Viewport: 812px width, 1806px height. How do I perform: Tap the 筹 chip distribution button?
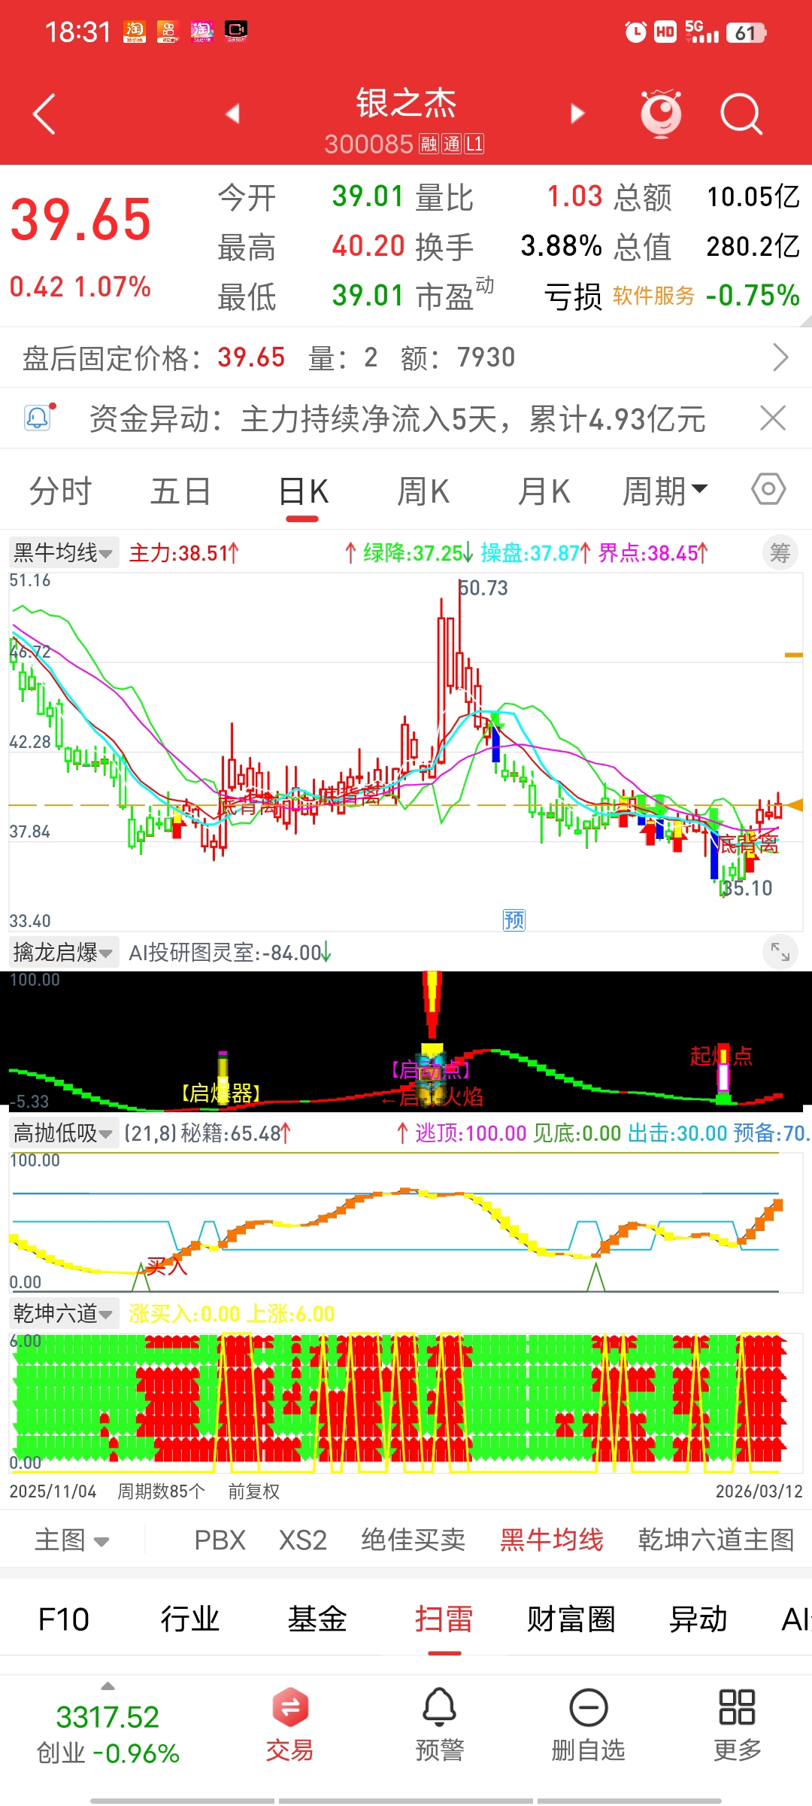pos(780,553)
